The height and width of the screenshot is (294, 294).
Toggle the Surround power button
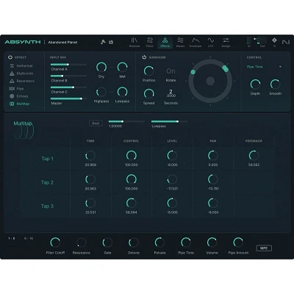(x=144, y=57)
